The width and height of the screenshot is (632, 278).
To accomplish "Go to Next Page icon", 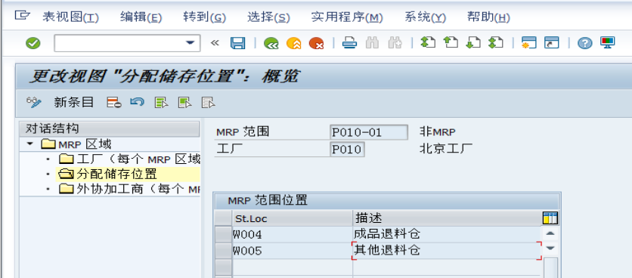I will 473,42.
